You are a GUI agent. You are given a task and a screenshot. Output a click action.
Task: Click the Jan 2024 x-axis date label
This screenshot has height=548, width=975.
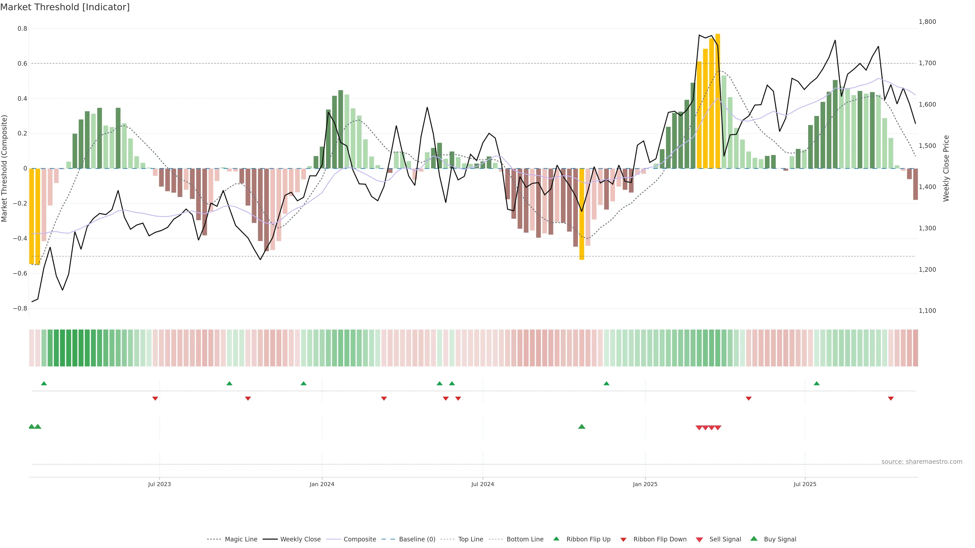(x=322, y=484)
